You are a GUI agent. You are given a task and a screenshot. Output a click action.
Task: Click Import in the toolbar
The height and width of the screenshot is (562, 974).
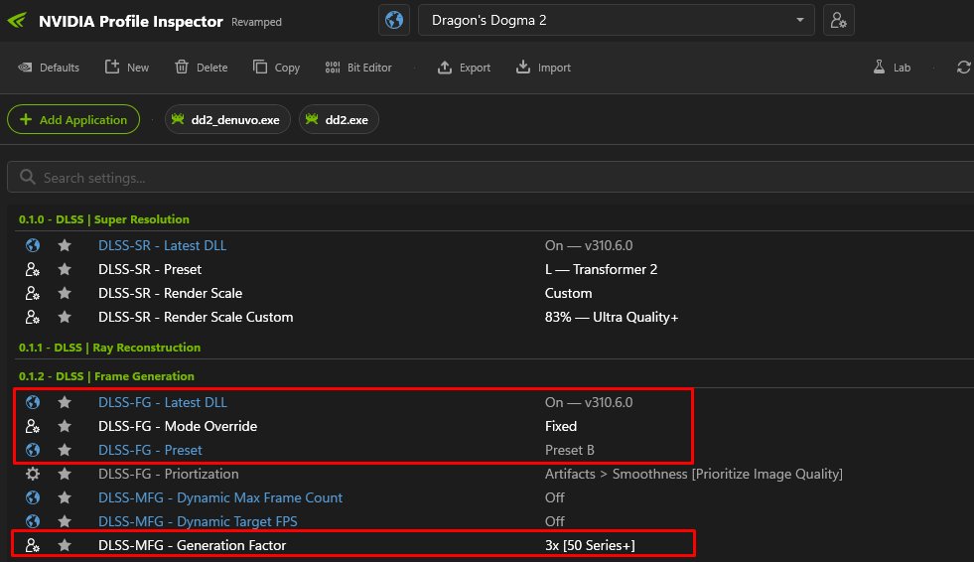tap(543, 68)
